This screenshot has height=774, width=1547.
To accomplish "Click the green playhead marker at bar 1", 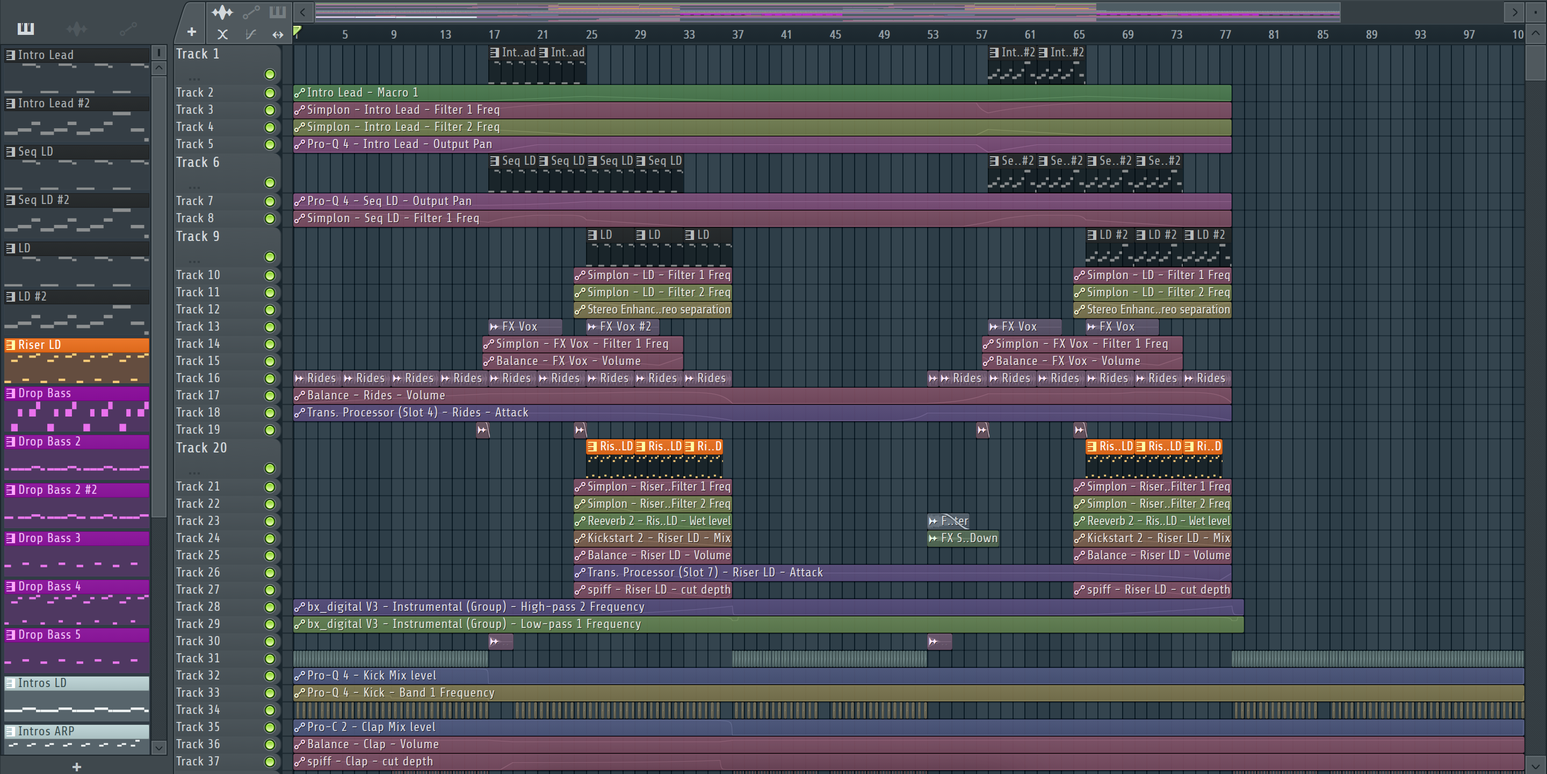I will 297,31.
